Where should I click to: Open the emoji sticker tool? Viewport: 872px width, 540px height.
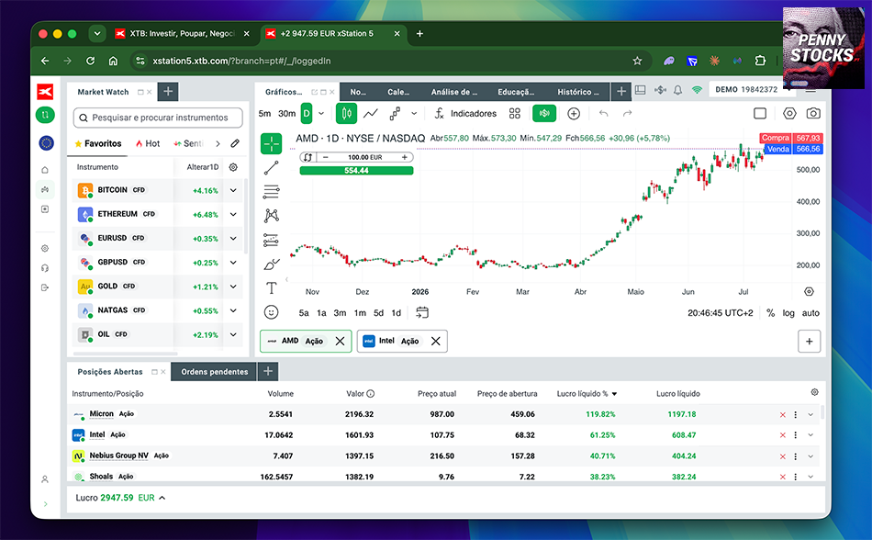[x=272, y=312]
